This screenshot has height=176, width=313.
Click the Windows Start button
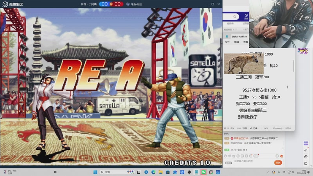pos(95,172)
